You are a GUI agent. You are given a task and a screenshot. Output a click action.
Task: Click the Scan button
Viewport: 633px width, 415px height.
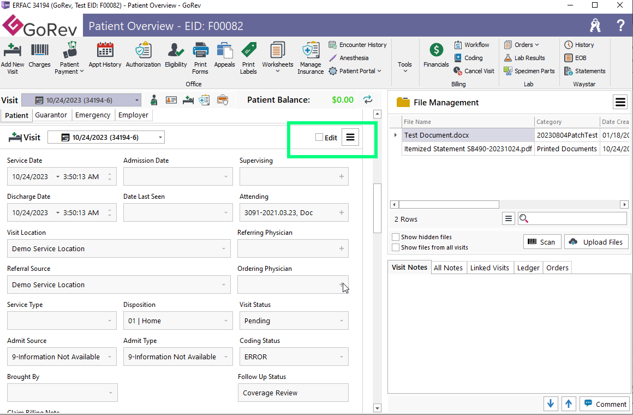(542, 242)
